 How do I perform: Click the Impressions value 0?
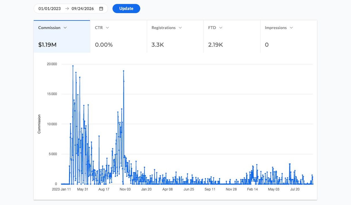pyautogui.click(x=267, y=45)
